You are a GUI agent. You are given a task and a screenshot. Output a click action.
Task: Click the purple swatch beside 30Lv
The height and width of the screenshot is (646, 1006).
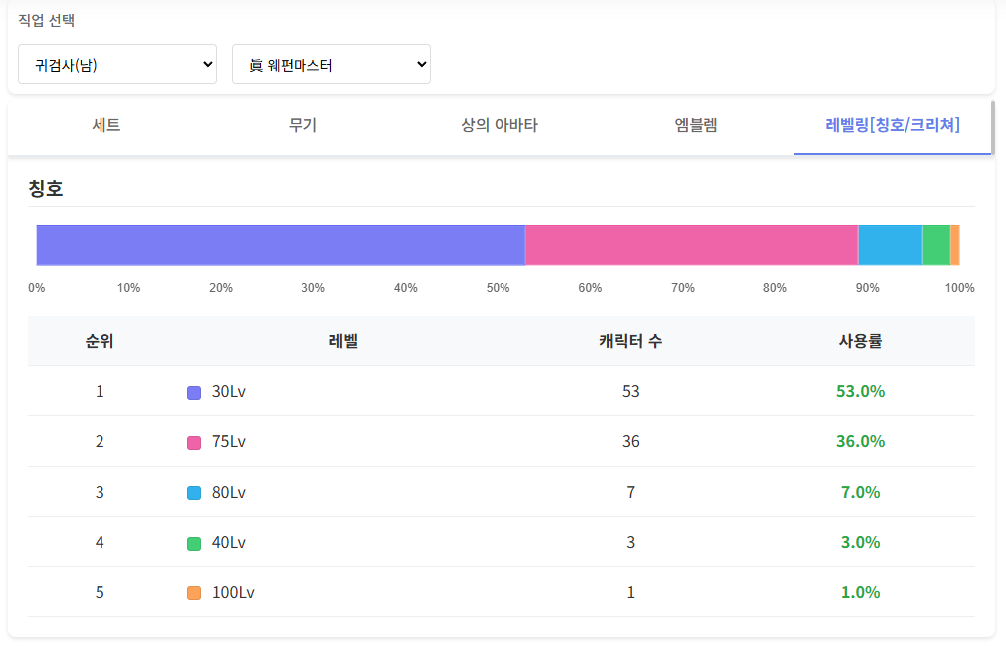194,392
